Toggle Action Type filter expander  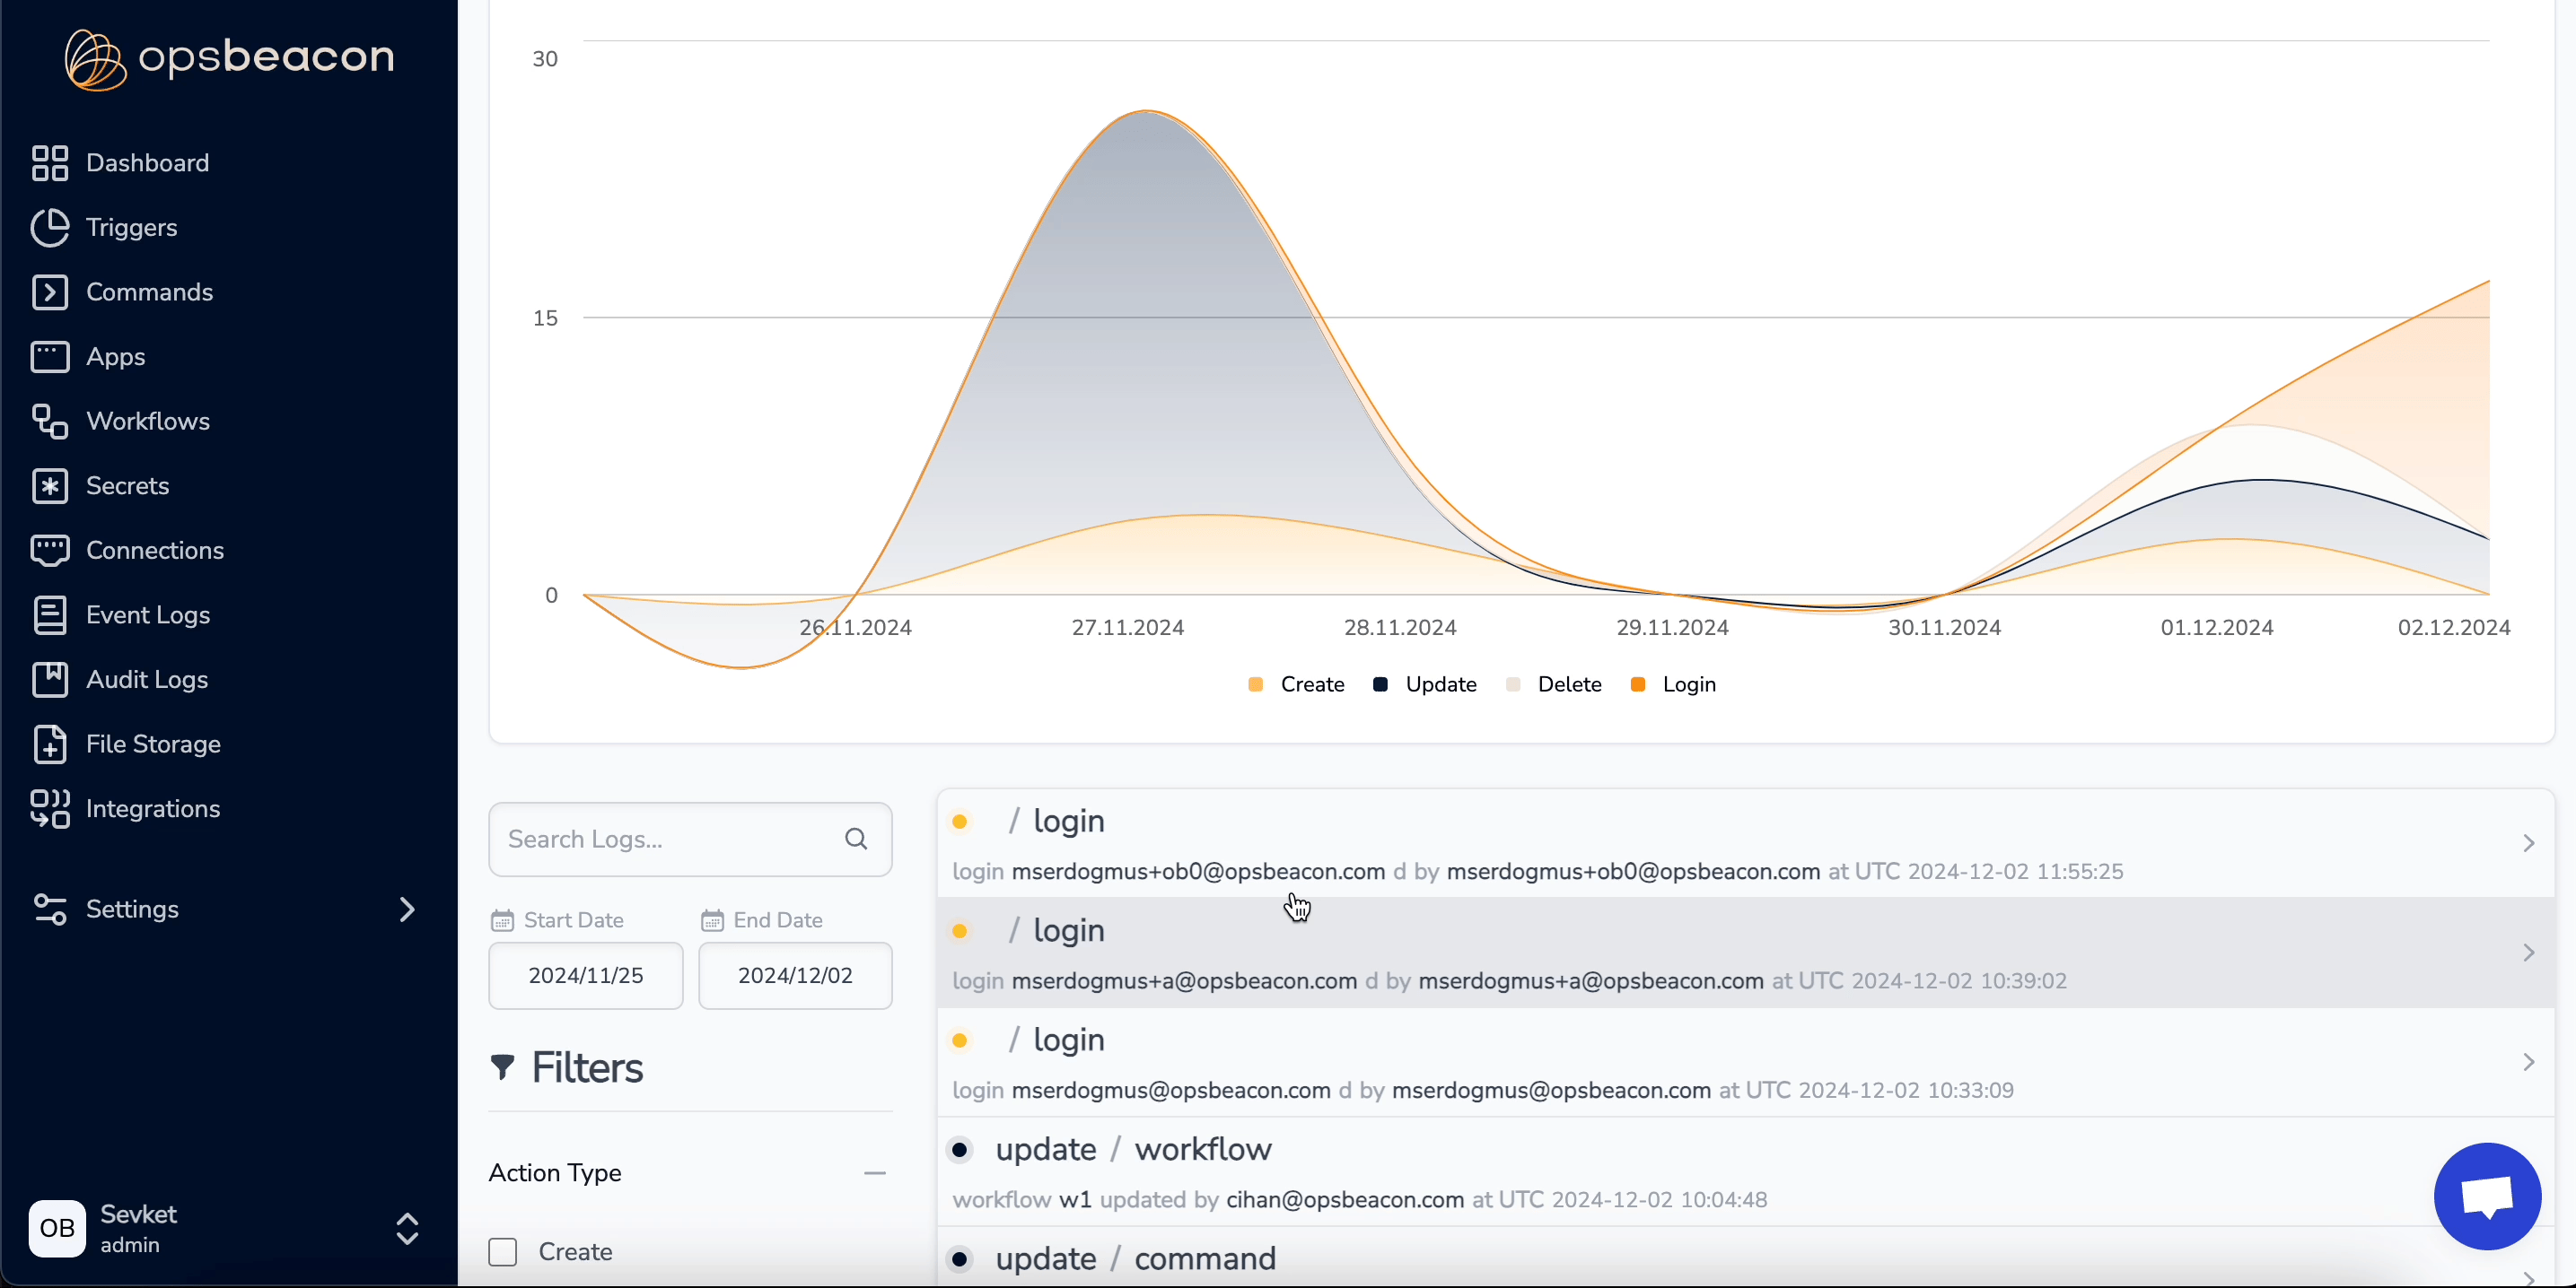pyautogui.click(x=872, y=1173)
